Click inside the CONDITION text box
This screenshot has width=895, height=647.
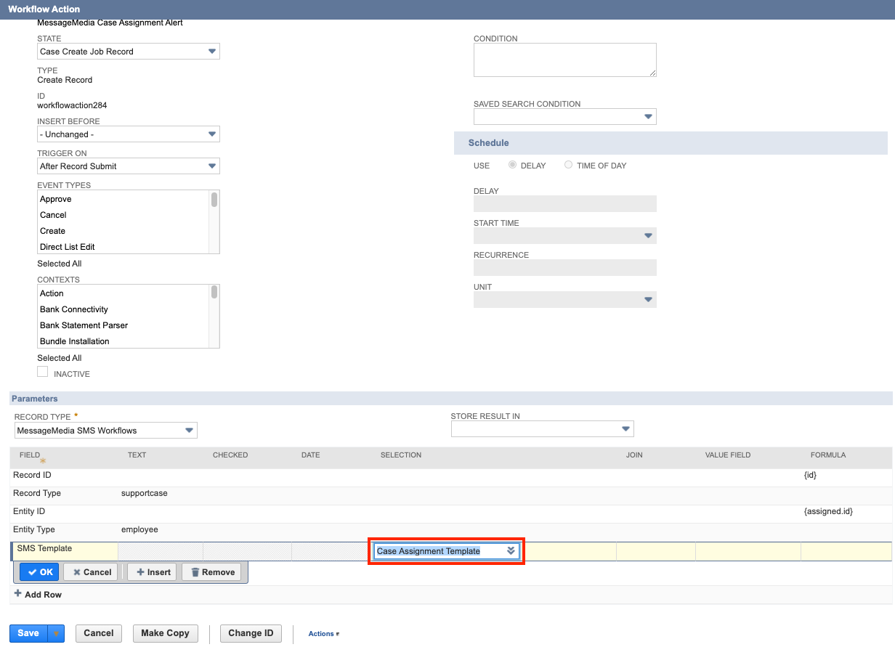tap(565, 60)
